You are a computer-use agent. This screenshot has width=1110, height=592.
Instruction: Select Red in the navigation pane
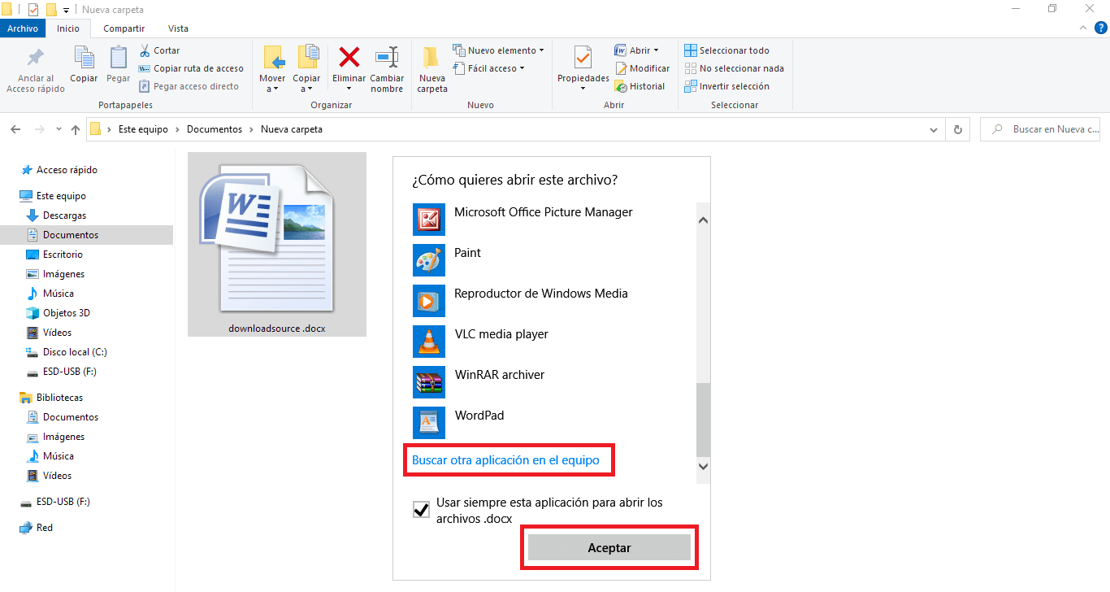click(37, 528)
